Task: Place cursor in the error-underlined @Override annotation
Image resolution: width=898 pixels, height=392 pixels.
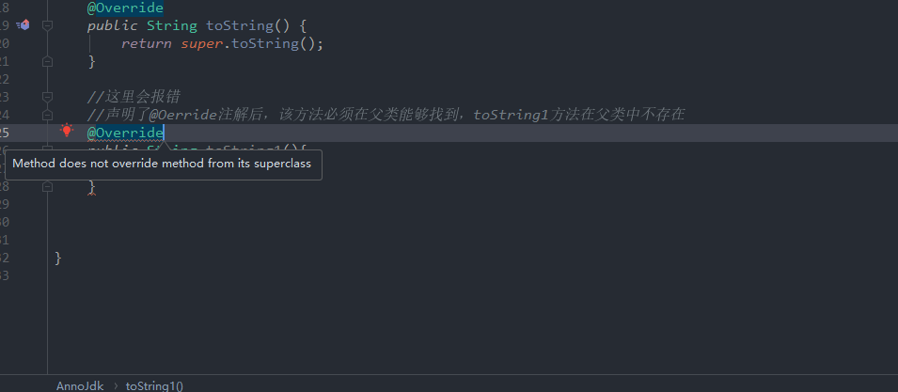Action: [x=125, y=133]
